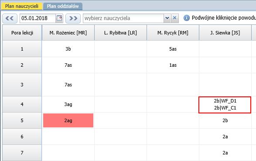256x161 pixels.
Task: Click the 3ag lesson in row 4
Action: [x=68, y=104]
